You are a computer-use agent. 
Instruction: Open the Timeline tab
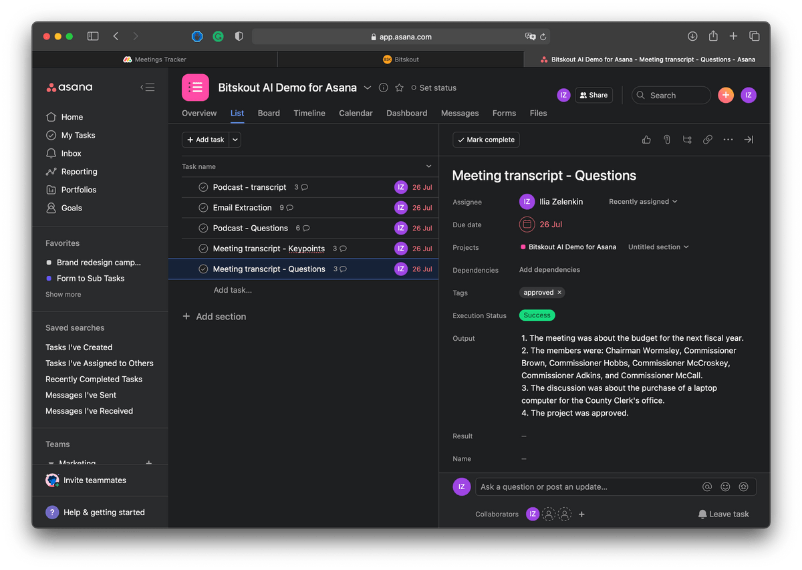[309, 114]
